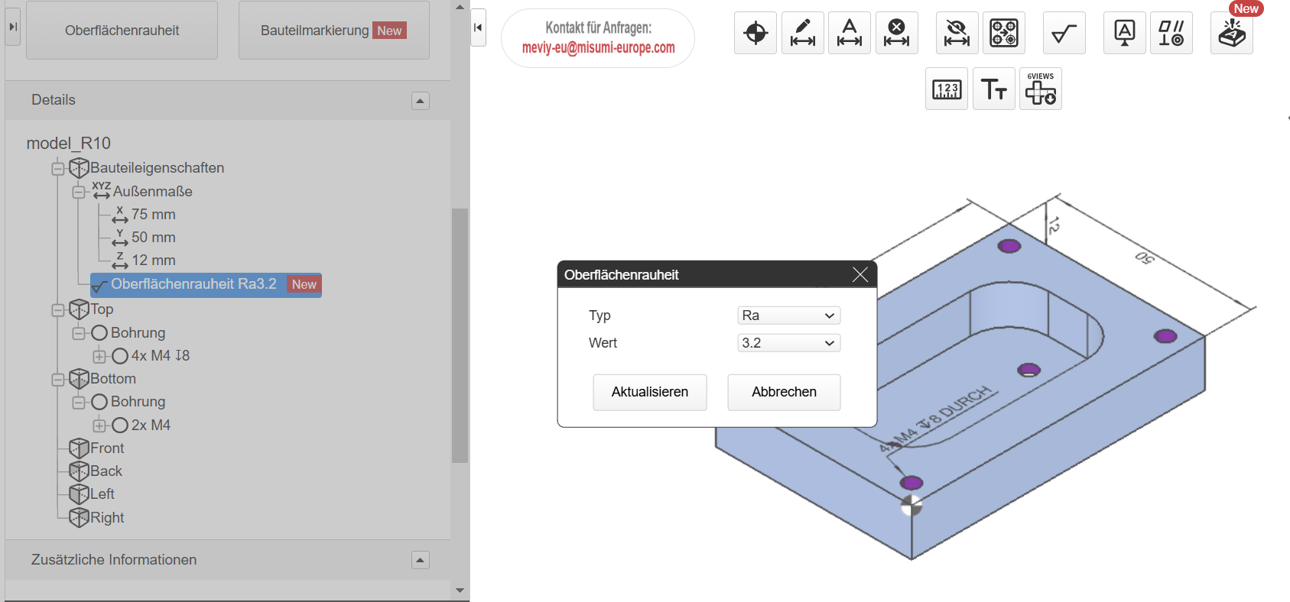Viewport: 1290px width, 602px height.
Task: Click Aktualisieren to update roughness
Action: 650,392
